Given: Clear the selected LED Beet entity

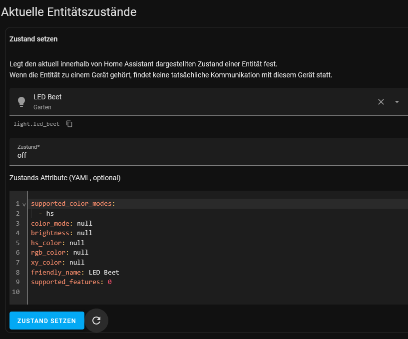Looking at the screenshot, I should [381, 102].
